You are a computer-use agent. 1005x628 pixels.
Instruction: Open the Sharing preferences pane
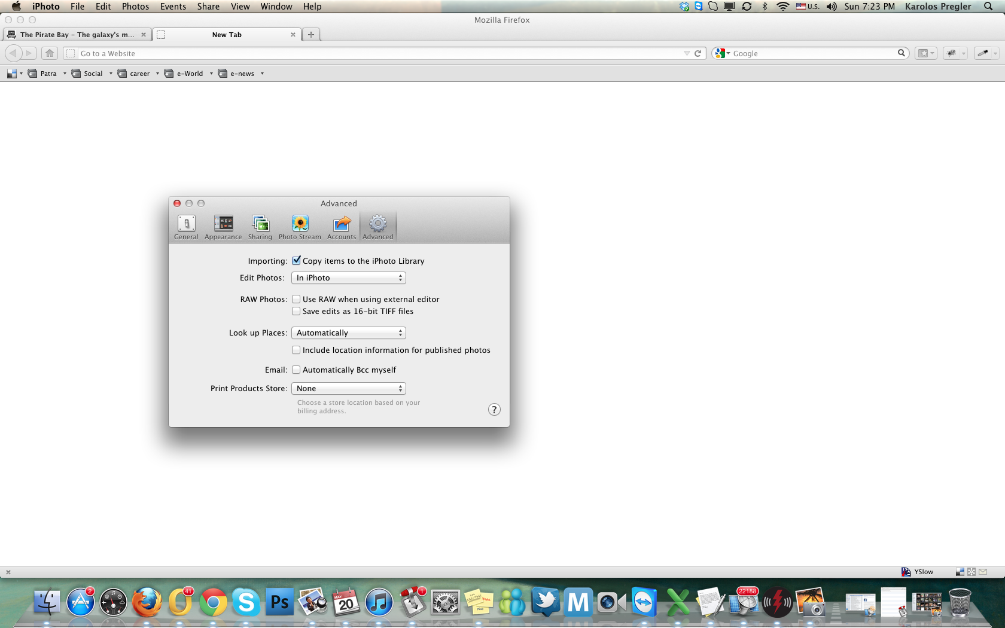(260, 227)
